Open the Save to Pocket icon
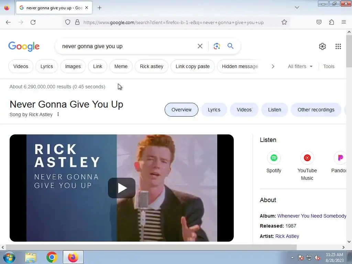This screenshot has height=264, width=352. (319, 22)
